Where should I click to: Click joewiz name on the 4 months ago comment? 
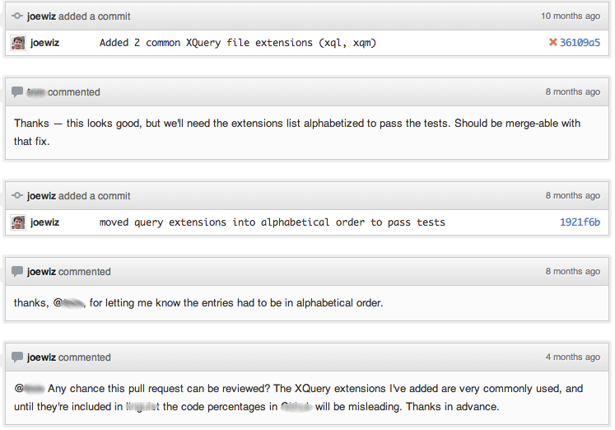[41, 358]
